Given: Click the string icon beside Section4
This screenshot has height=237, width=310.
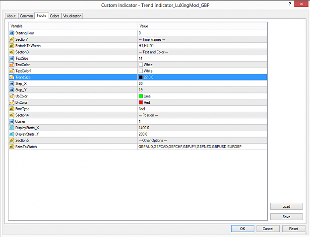Looking at the screenshot, I should point(12,115).
